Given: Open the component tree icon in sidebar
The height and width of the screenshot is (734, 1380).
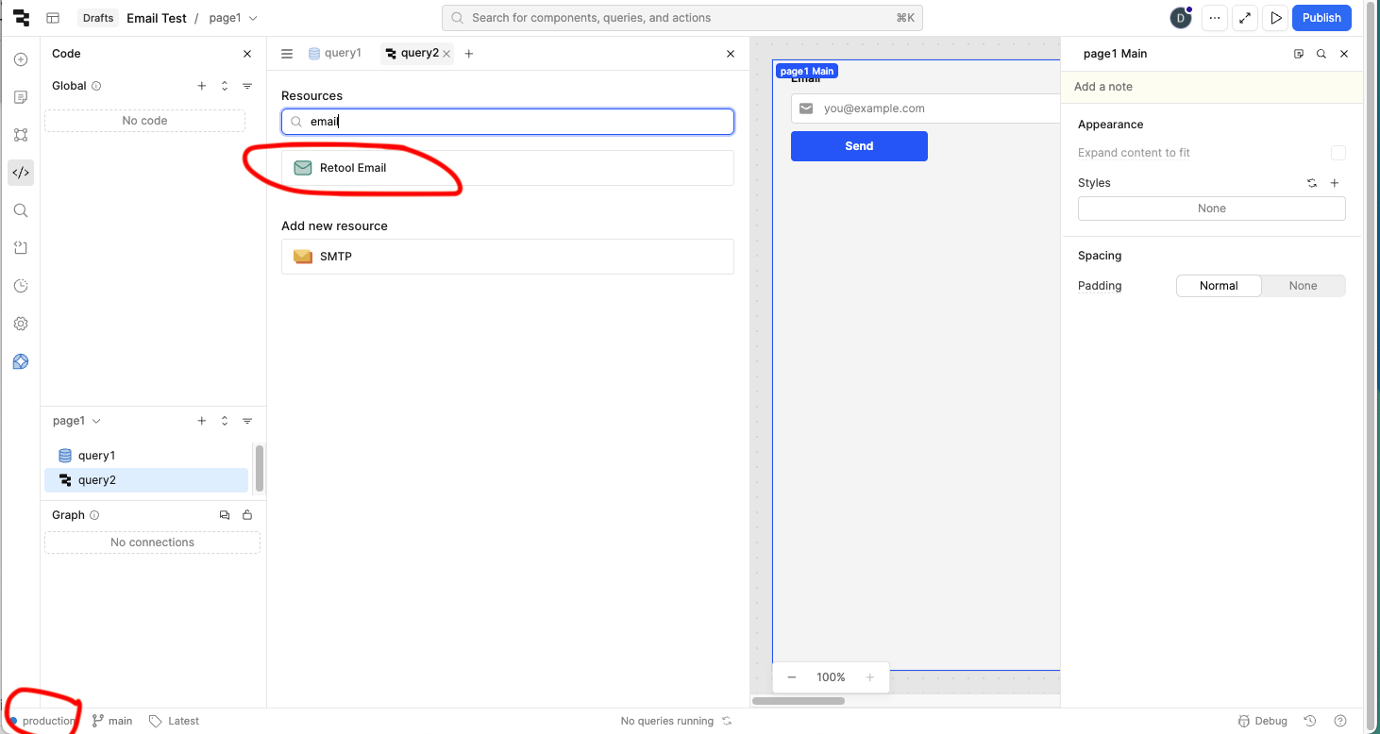Looking at the screenshot, I should (x=21, y=135).
